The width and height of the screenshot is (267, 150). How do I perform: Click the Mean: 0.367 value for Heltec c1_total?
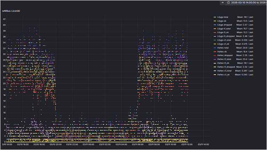click(241, 71)
